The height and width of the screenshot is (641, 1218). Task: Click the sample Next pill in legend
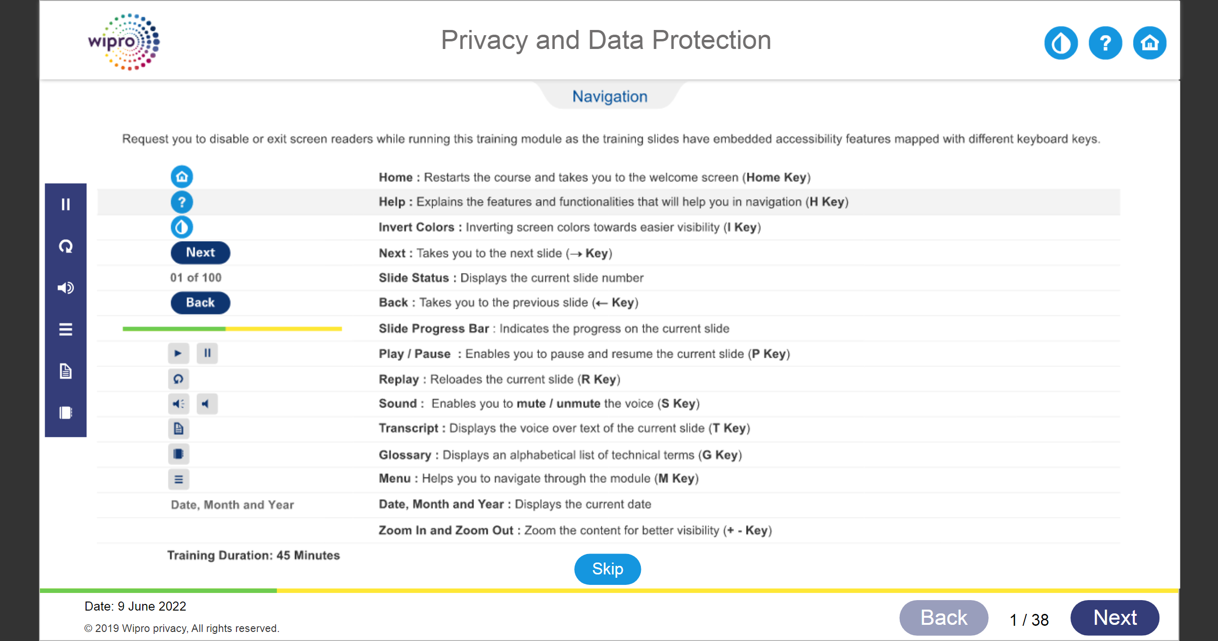(x=200, y=253)
